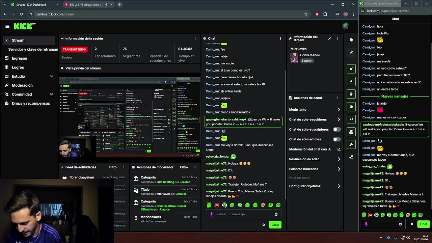Open Información del stream options menu

click(337, 38)
